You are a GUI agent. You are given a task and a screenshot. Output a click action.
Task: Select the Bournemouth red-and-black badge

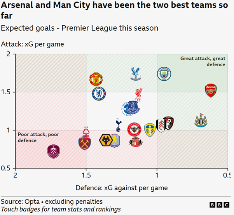pos(168,123)
